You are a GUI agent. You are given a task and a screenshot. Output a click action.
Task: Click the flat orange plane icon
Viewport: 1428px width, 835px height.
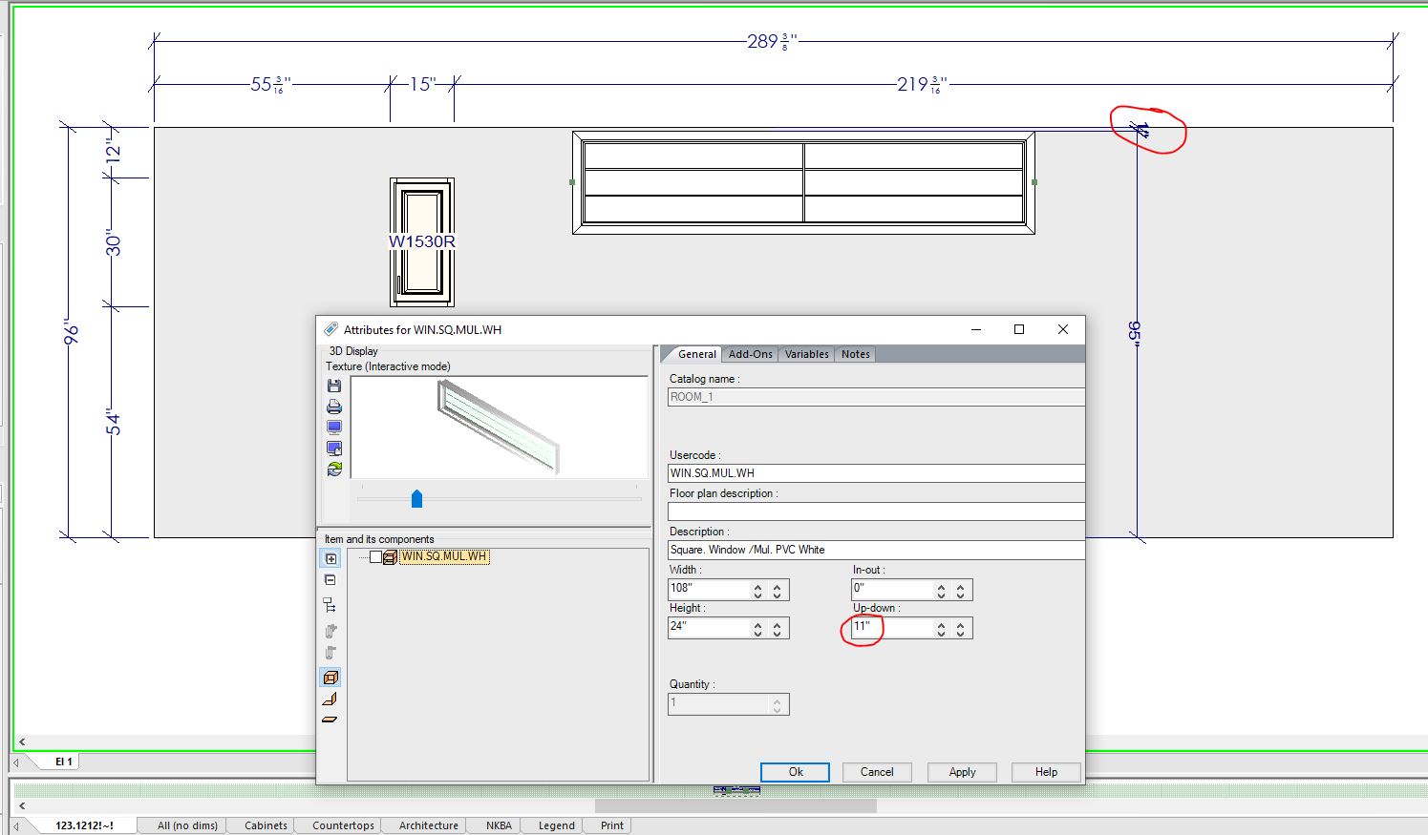tap(330, 720)
